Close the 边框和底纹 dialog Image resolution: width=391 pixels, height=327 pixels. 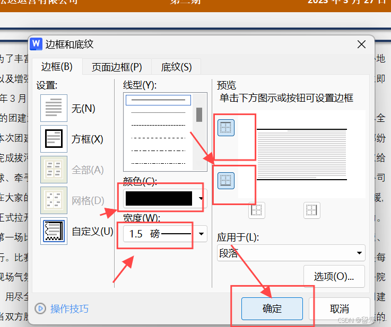[361, 45]
